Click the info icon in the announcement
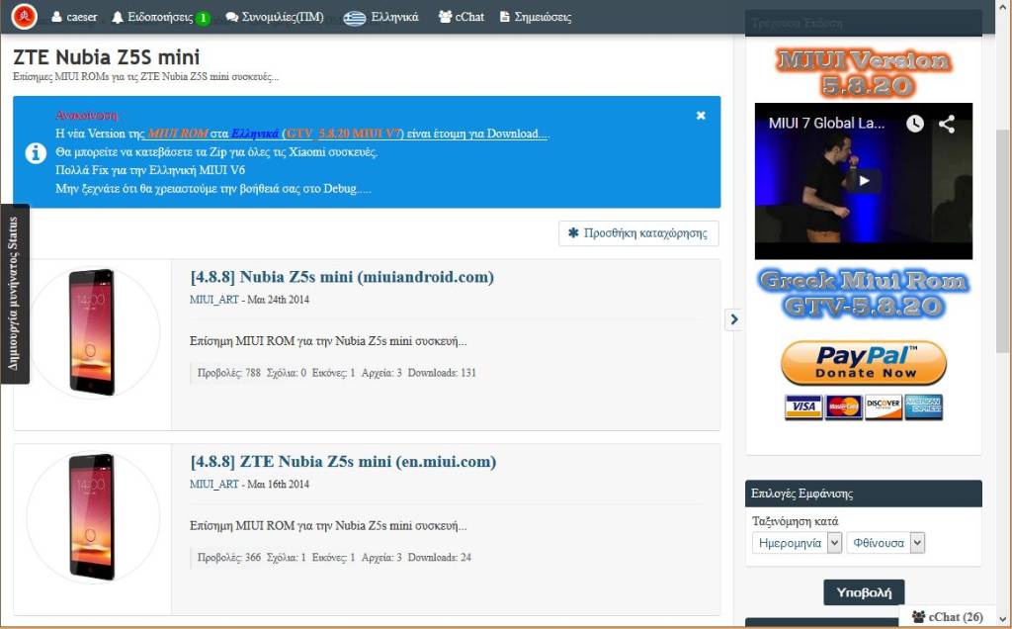Viewport: 1012px width, 629px height. click(35, 152)
